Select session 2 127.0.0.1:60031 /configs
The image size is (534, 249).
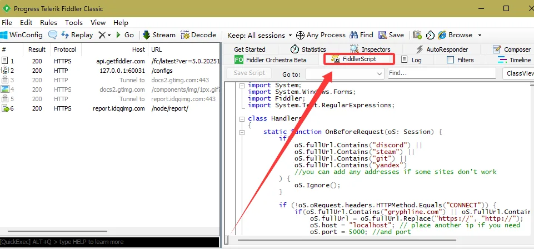click(x=109, y=71)
